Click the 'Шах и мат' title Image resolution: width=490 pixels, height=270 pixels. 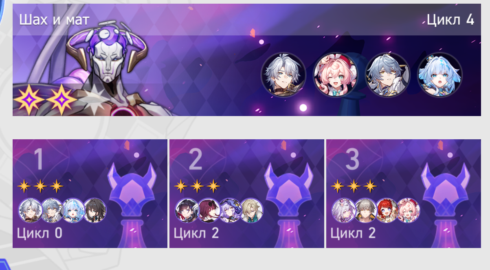pos(54,20)
